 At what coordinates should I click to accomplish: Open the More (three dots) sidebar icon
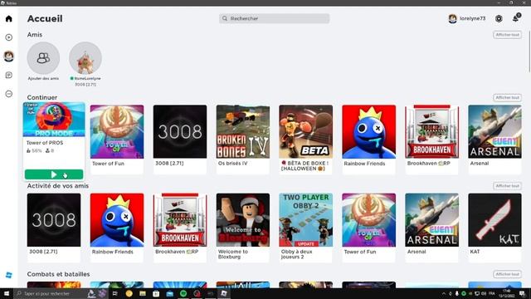(x=9, y=94)
